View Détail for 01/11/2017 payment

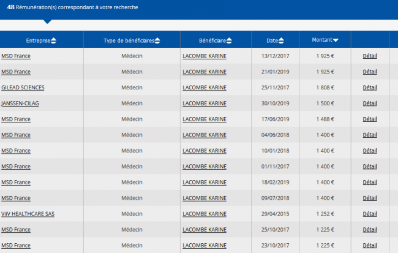(x=370, y=167)
